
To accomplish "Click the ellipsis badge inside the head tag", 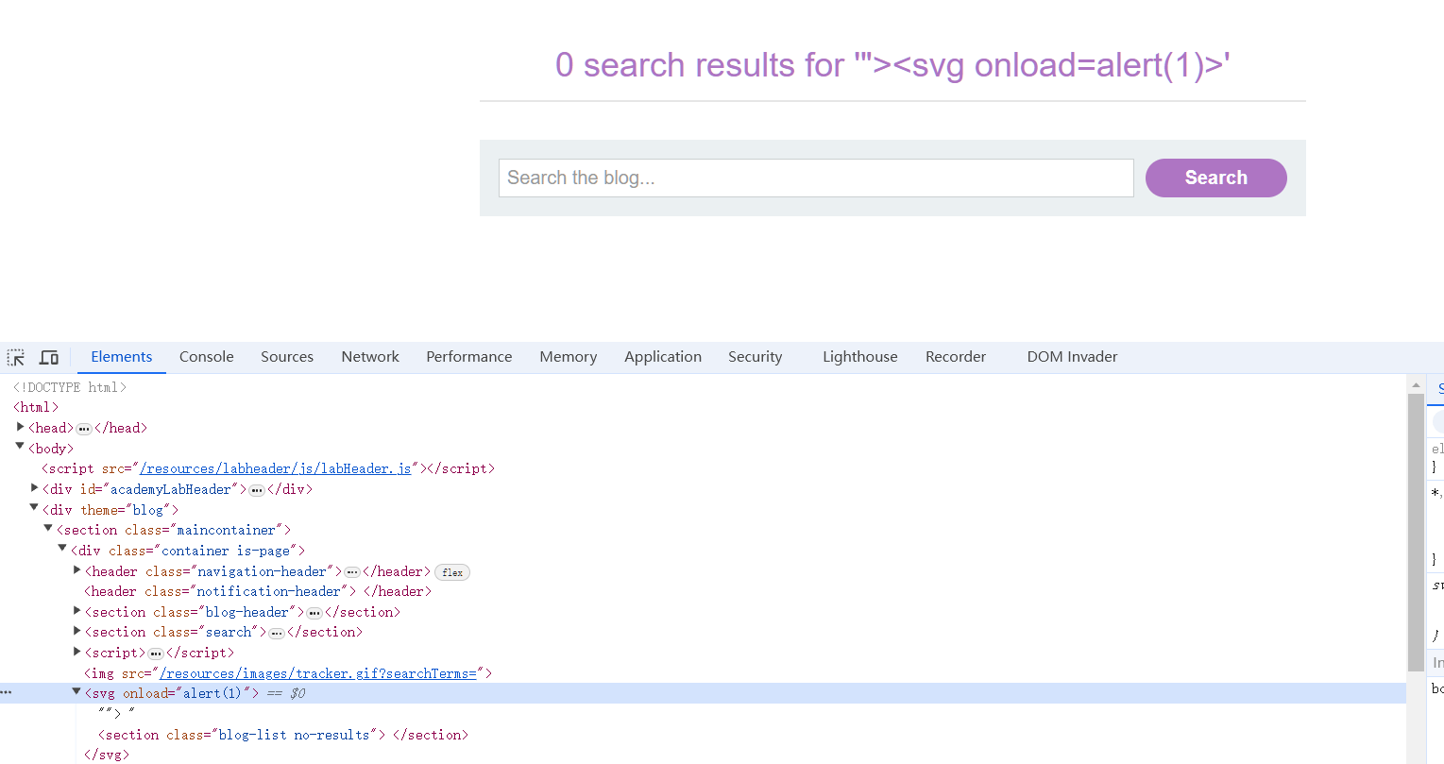I will pyautogui.click(x=84, y=429).
